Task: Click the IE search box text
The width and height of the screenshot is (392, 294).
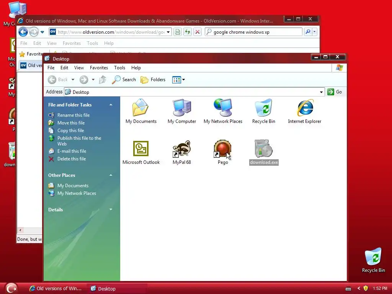Action: point(242,32)
